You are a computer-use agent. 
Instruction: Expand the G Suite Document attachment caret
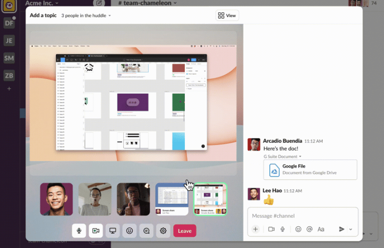click(x=300, y=157)
